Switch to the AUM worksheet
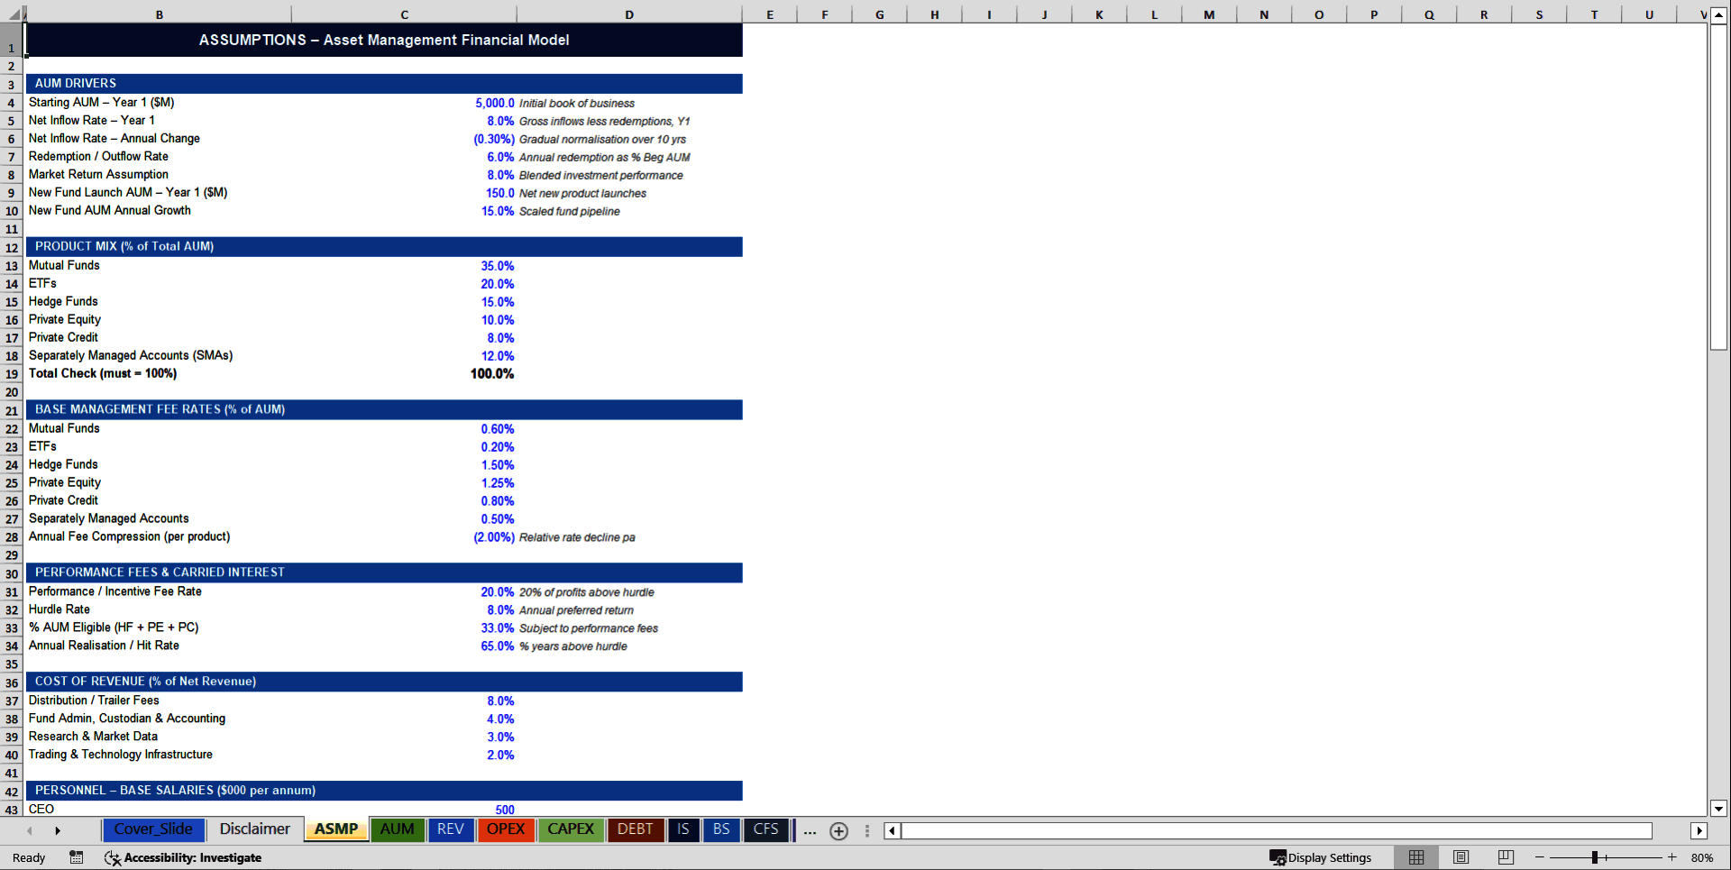 (398, 829)
